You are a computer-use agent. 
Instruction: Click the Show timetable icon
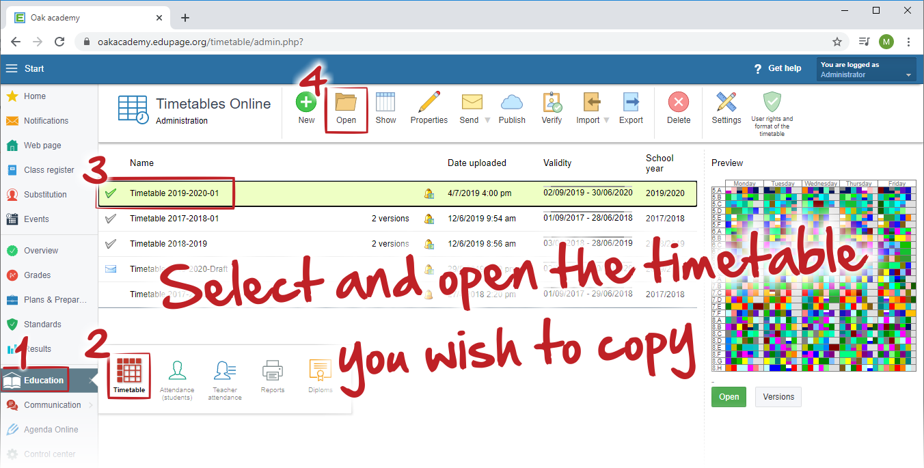pyautogui.click(x=385, y=103)
